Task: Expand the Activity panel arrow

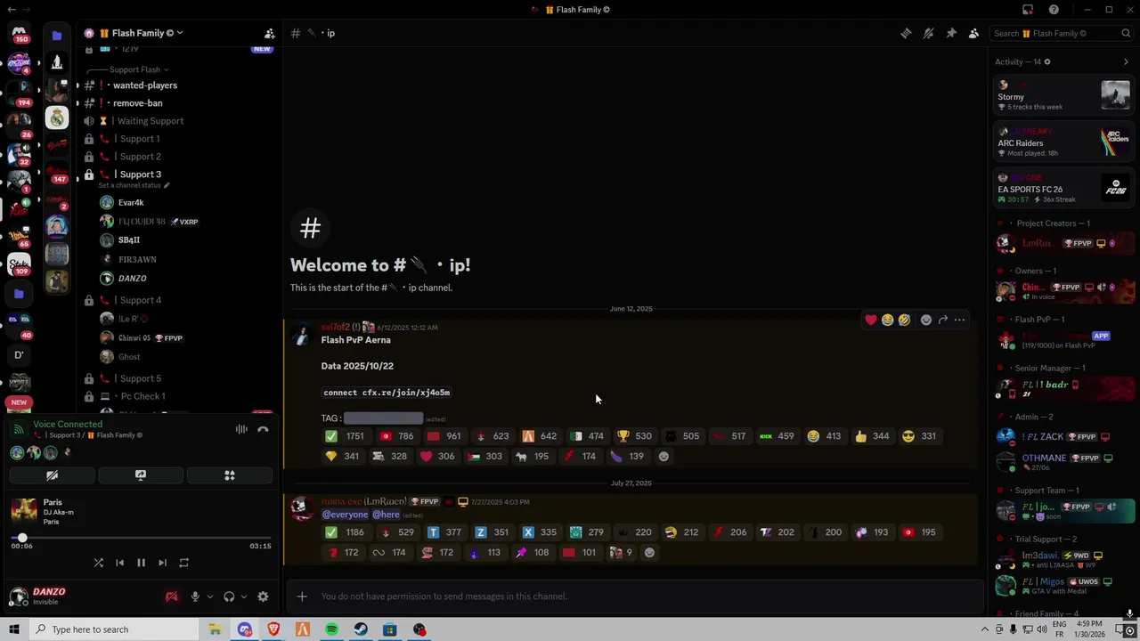Action: coord(1126,61)
